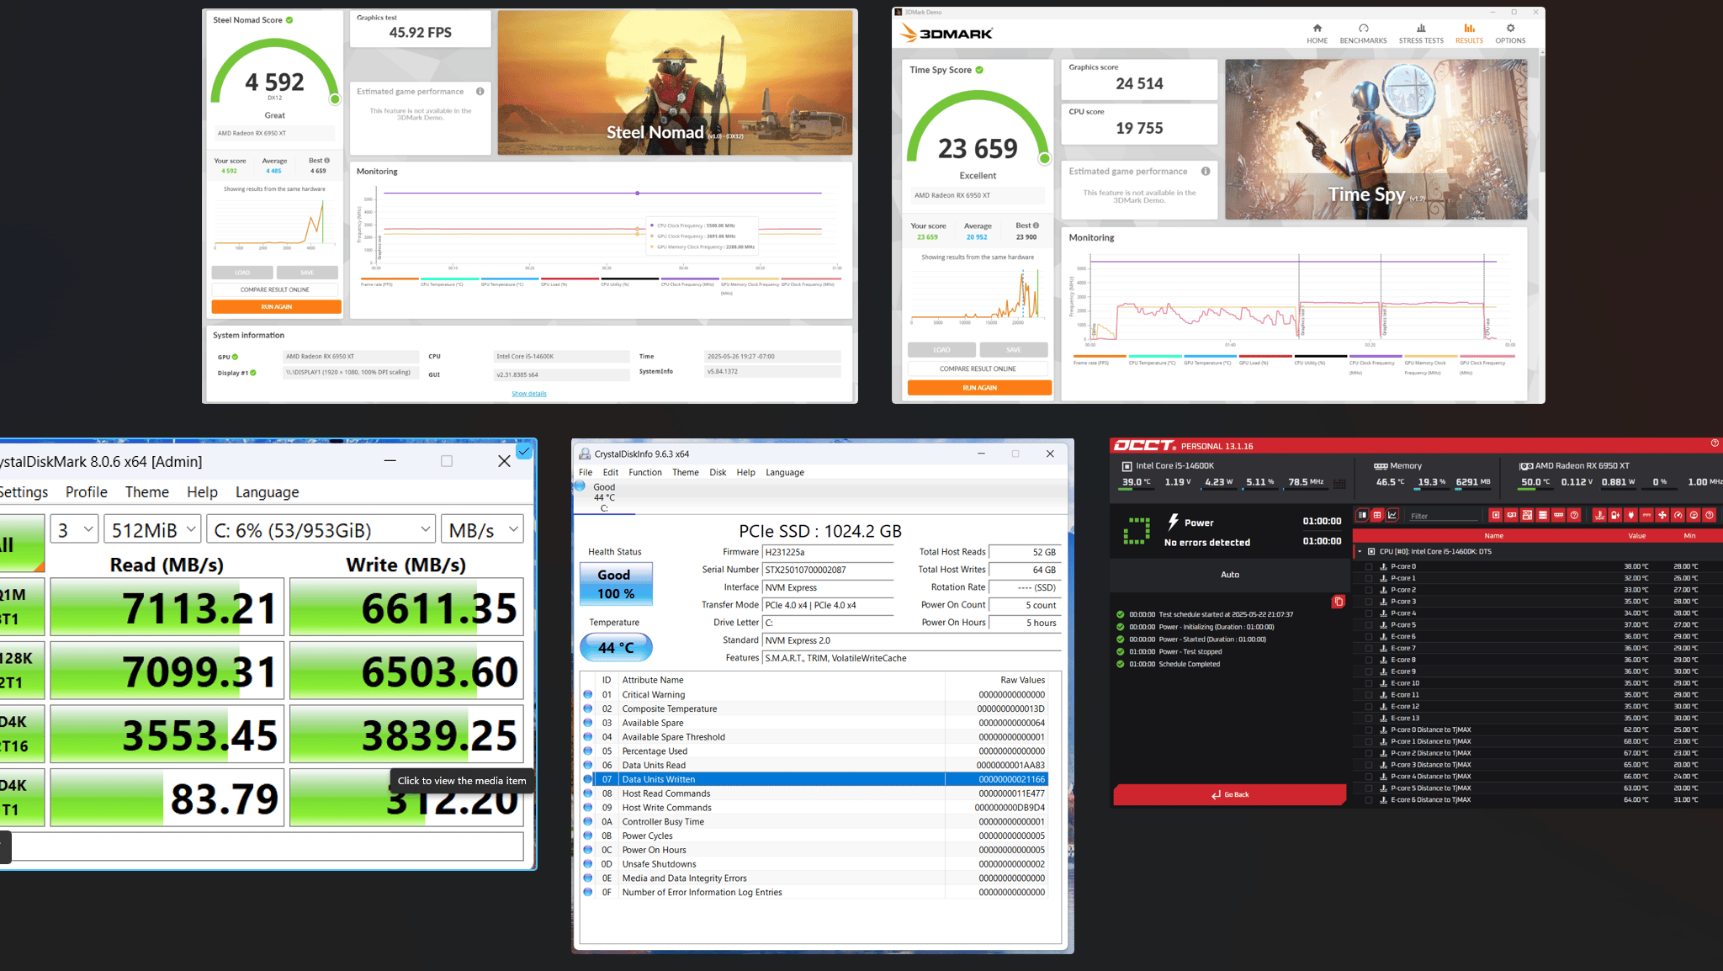Viewport: 1723px width, 971px height.
Task: Toggle the RAM stick sensor filter icon in OCCT
Action: tap(1559, 515)
